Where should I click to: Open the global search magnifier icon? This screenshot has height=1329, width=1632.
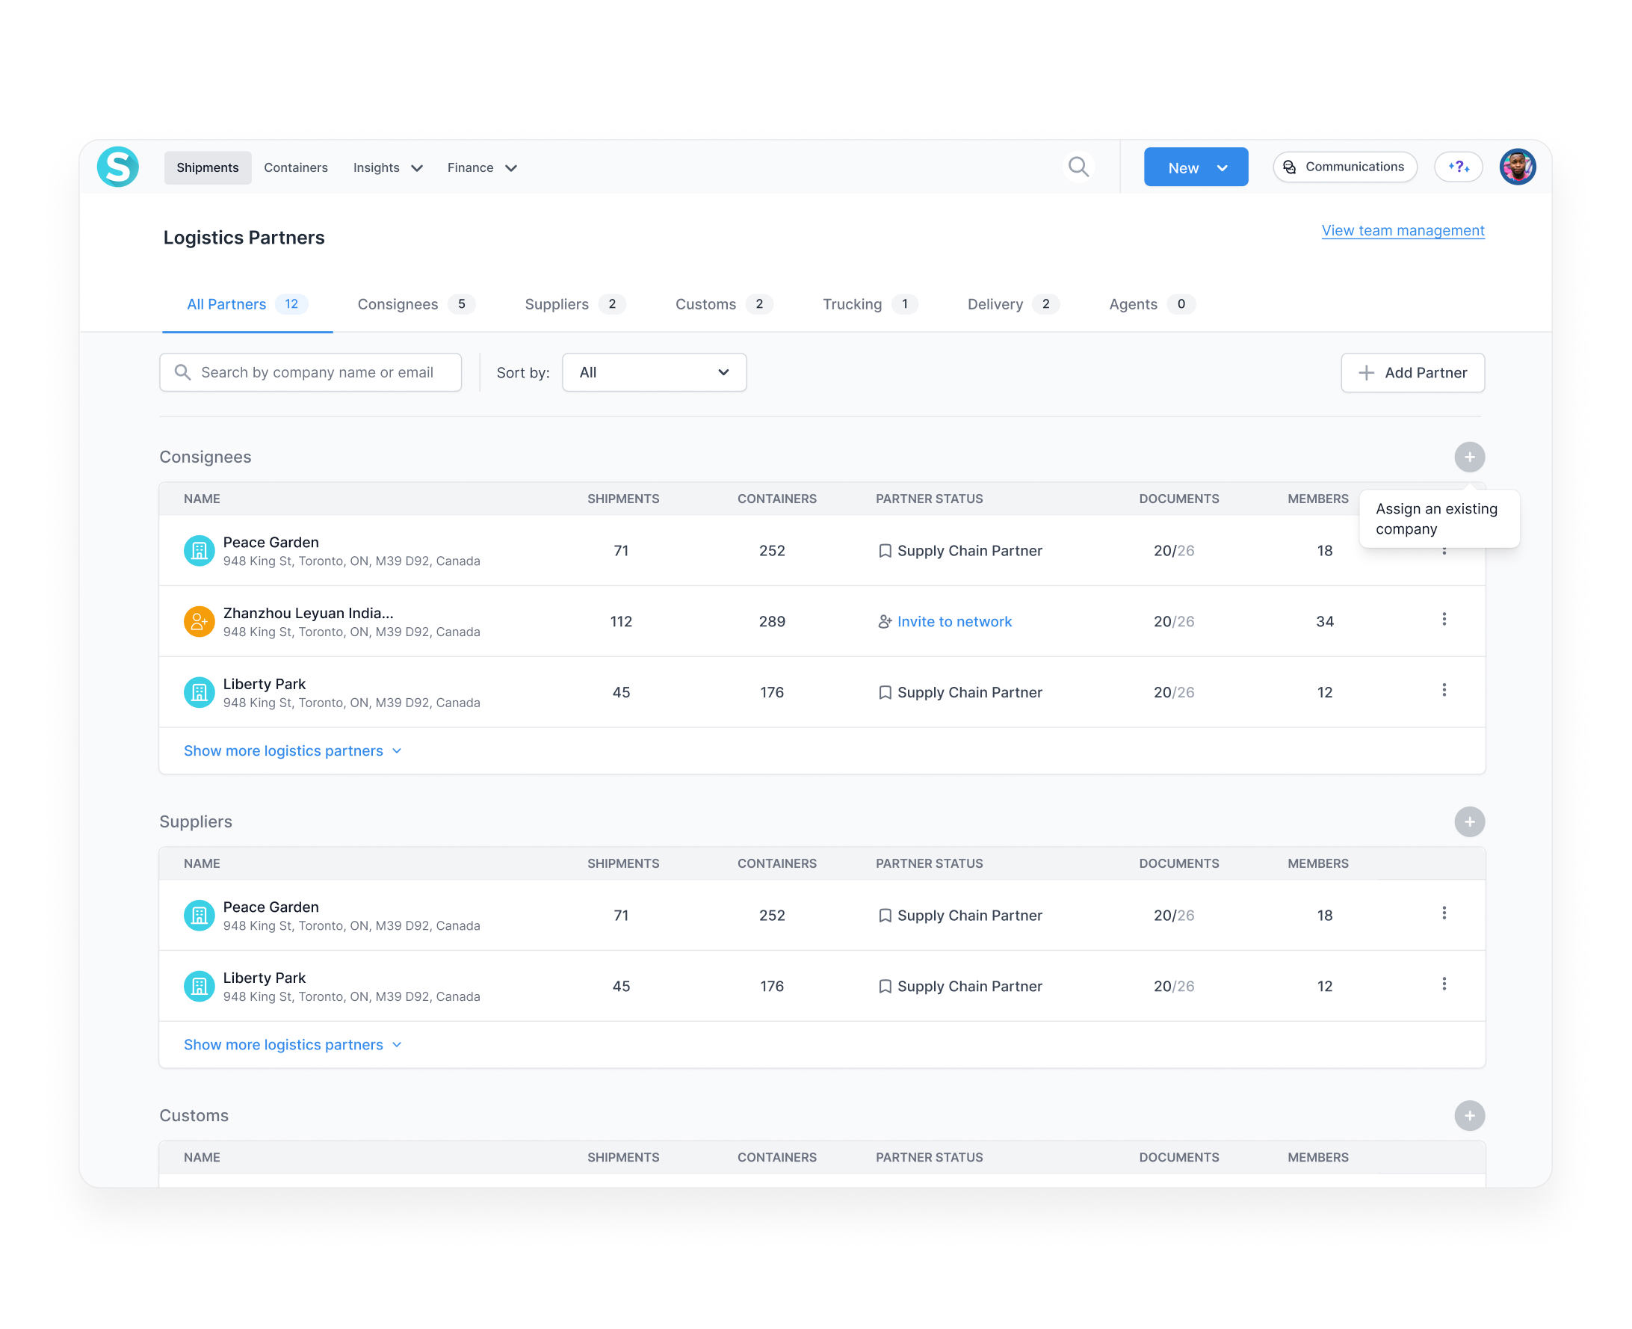[1078, 167]
